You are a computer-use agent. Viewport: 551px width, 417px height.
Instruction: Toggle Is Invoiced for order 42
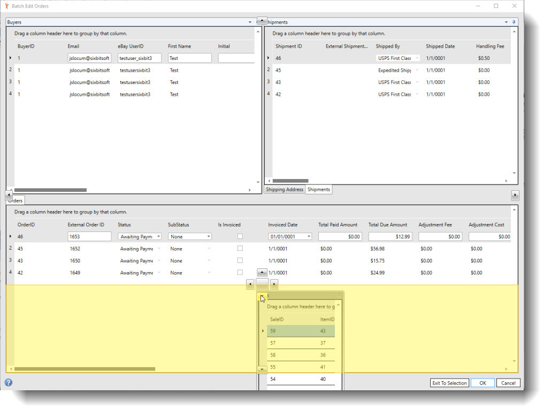(240, 273)
